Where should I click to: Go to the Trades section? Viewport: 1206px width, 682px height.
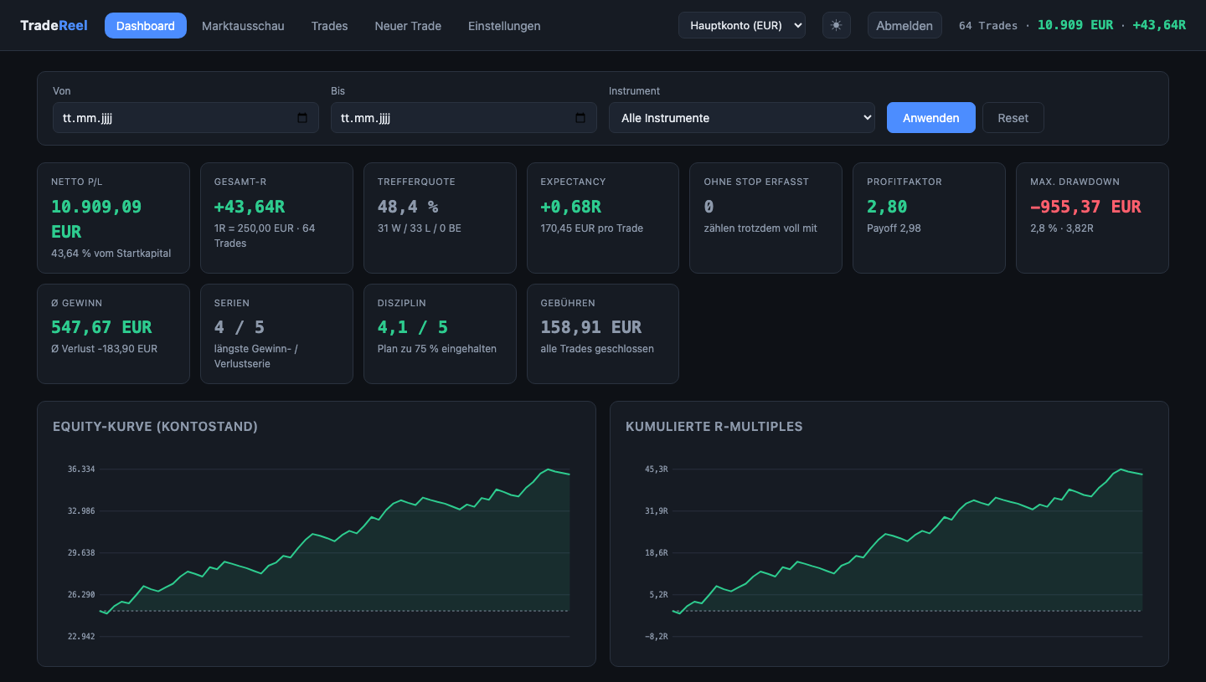(x=329, y=25)
